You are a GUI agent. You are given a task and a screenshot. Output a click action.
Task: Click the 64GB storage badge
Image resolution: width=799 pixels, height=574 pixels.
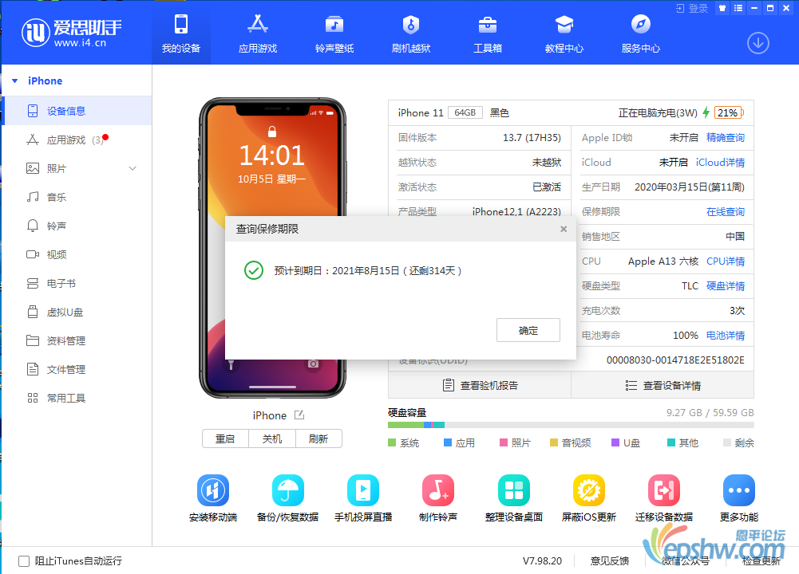coord(465,112)
